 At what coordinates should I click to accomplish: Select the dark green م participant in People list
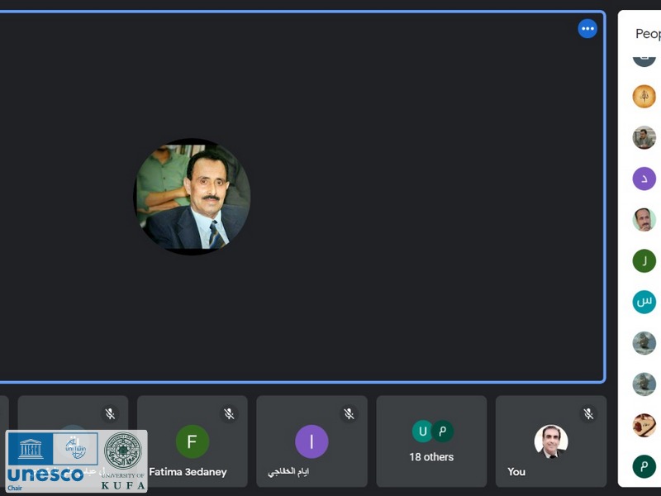(x=644, y=466)
